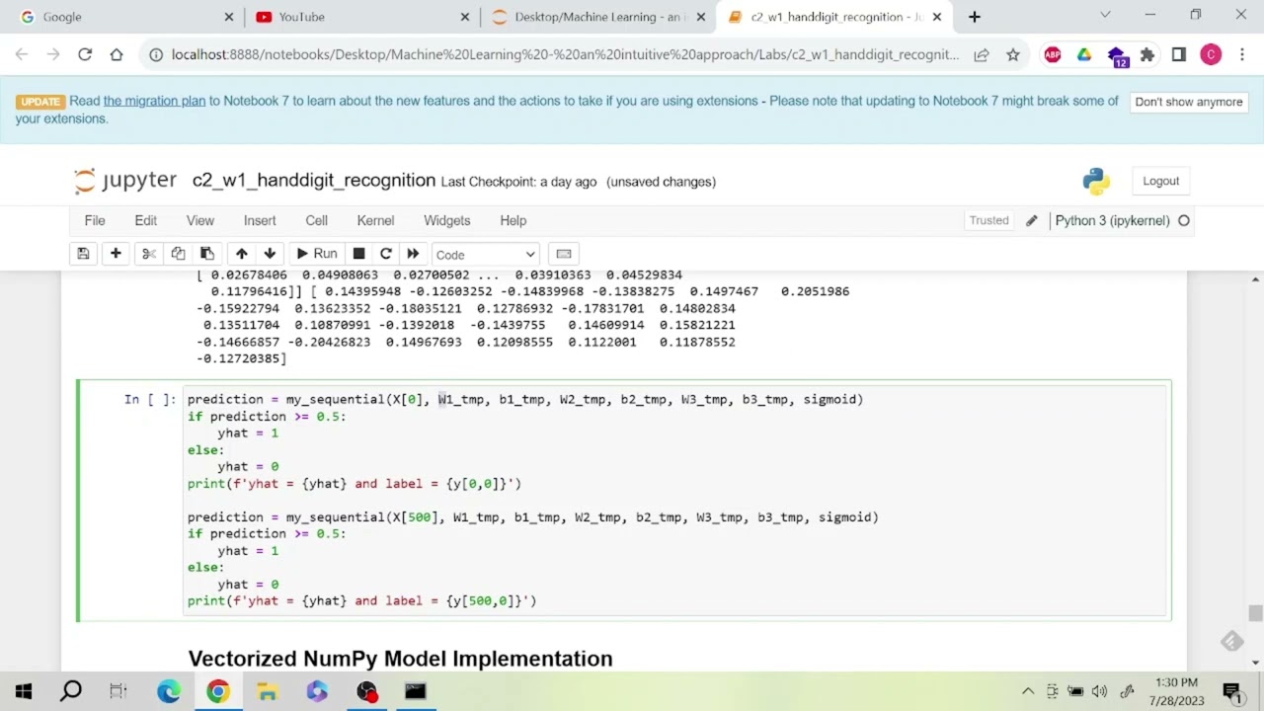Switch to Desktop/Machine Learning tab
1264x711 pixels.
597,17
